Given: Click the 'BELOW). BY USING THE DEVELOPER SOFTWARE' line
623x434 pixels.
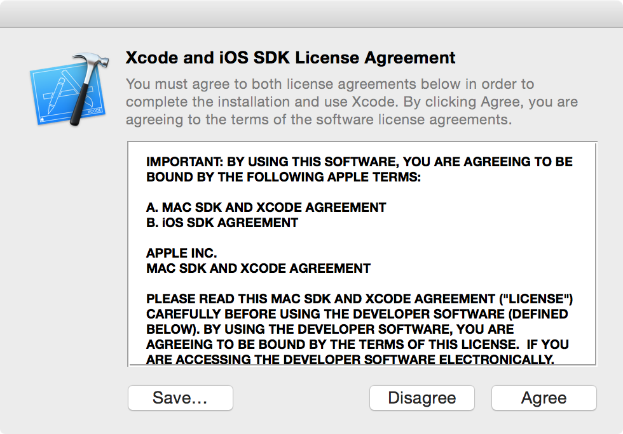Looking at the screenshot, I should (x=330, y=329).
